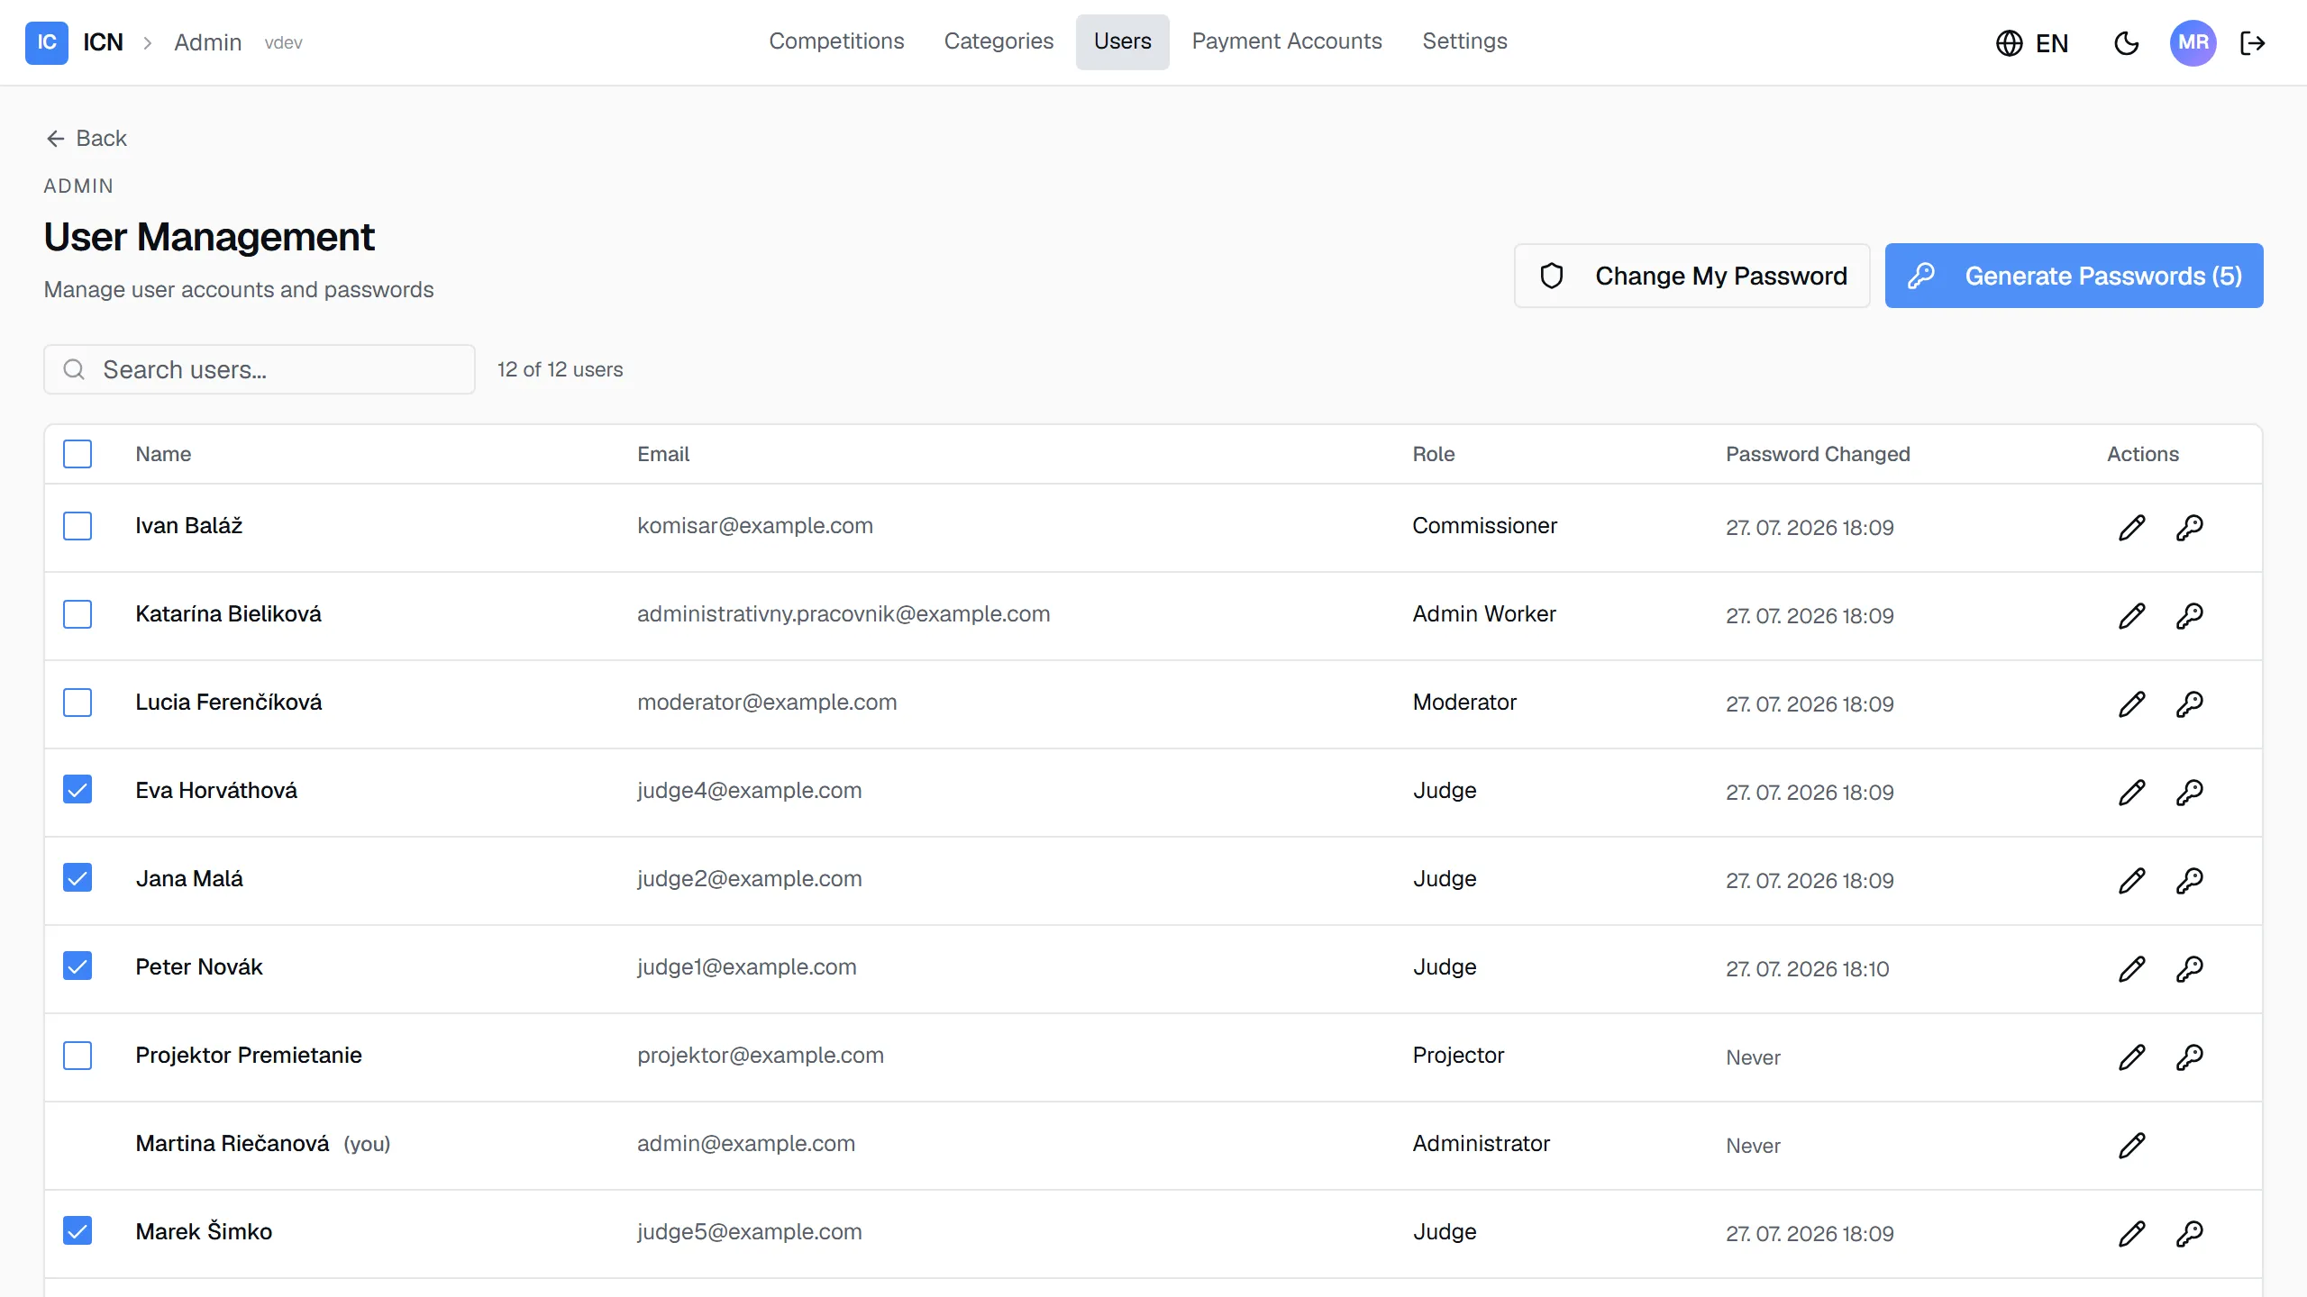The height and width of the screenshot is (1297, 2307).
Task: Click the Name column header
Action: click(x=163, y=454)
